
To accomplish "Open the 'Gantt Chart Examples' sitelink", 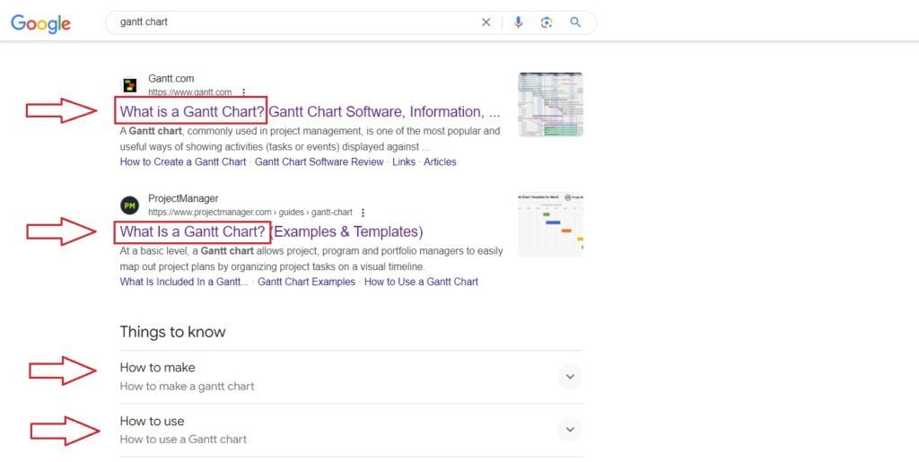I will [307, 282].
